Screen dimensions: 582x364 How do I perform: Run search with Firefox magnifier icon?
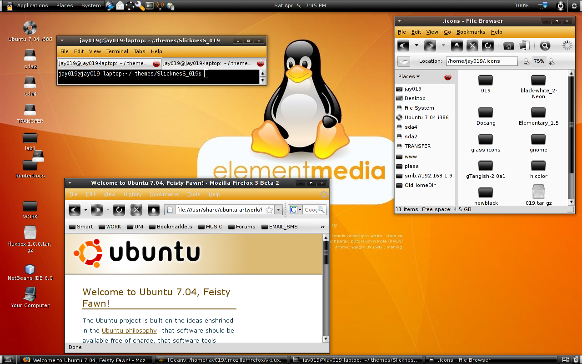tap(321, 210)
